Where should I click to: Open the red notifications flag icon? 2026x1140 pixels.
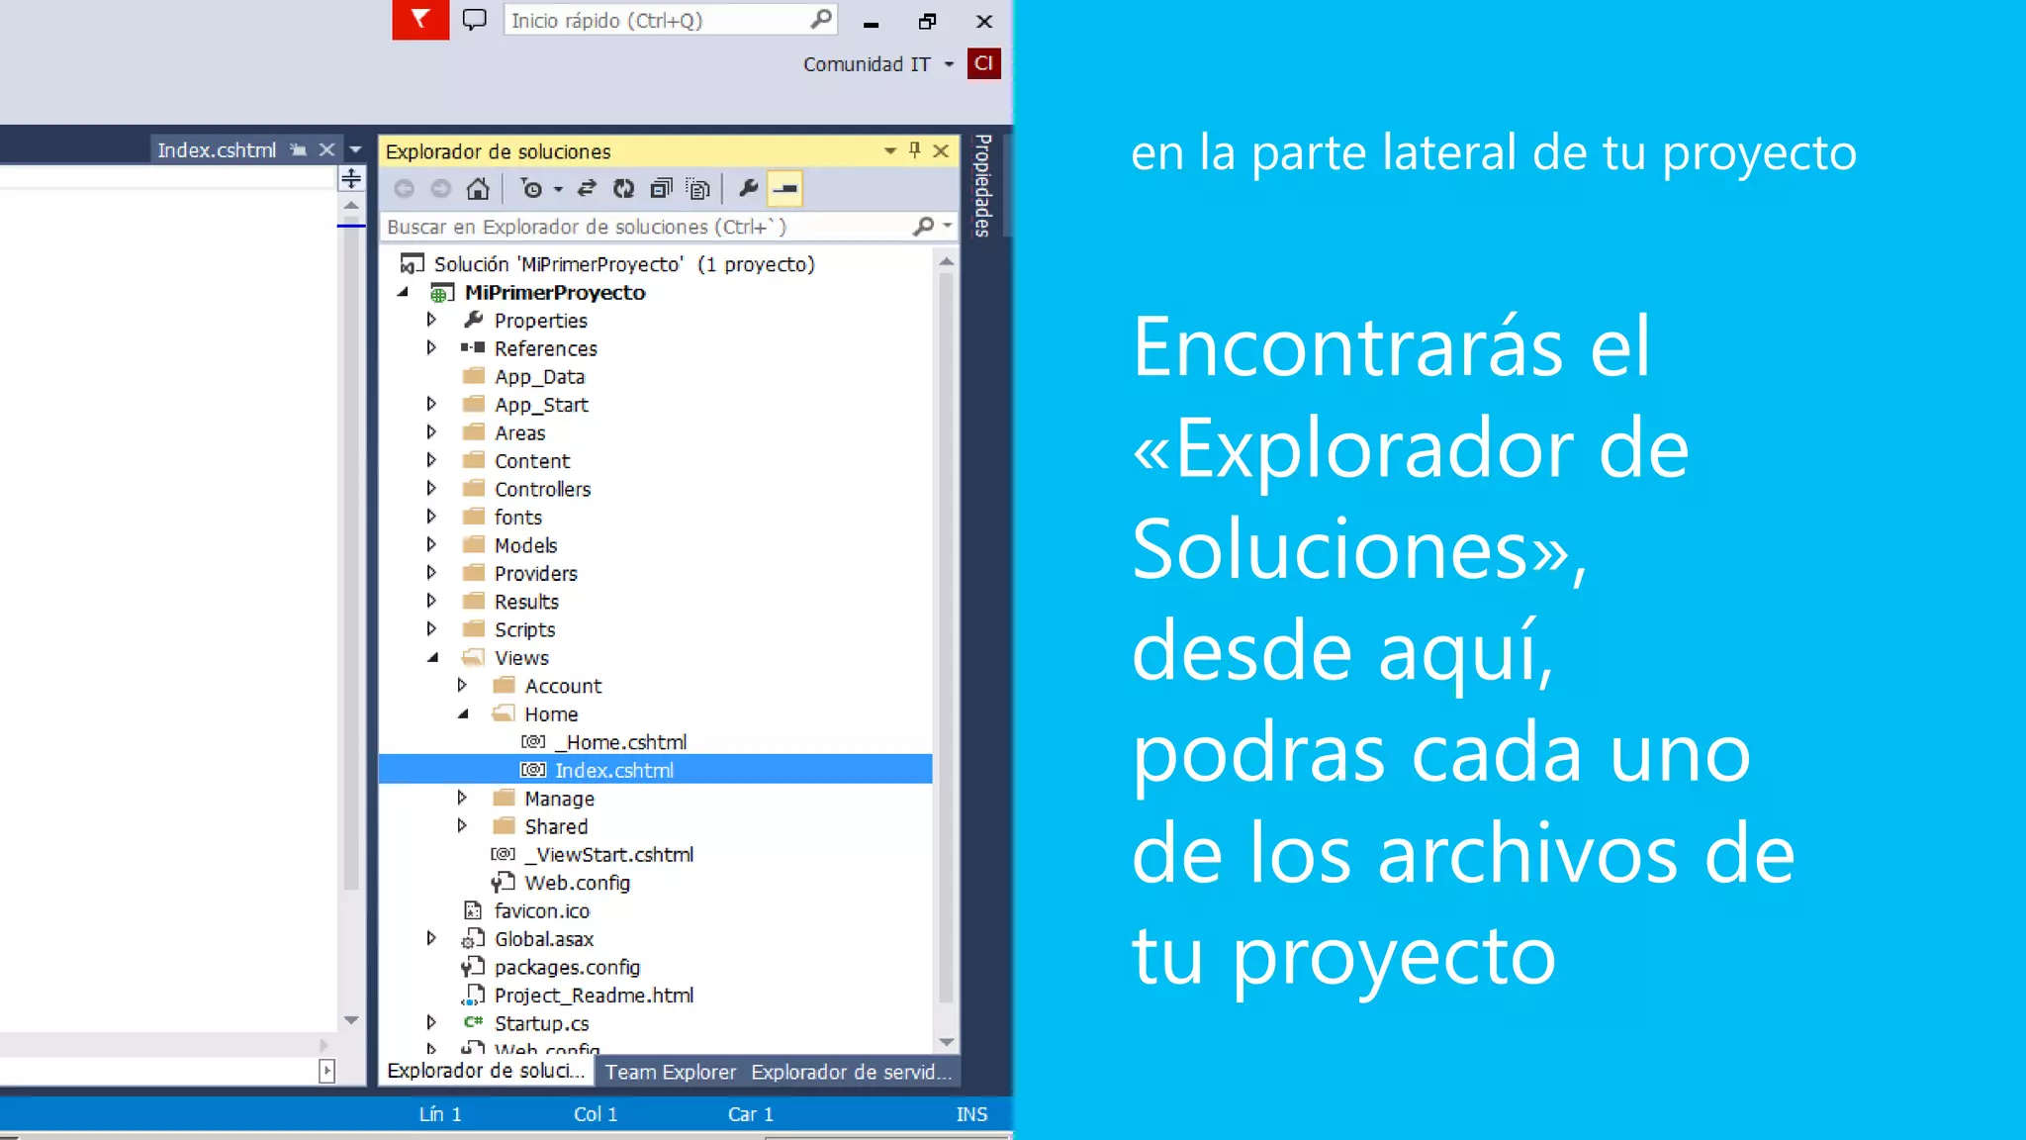coord(420,20)
